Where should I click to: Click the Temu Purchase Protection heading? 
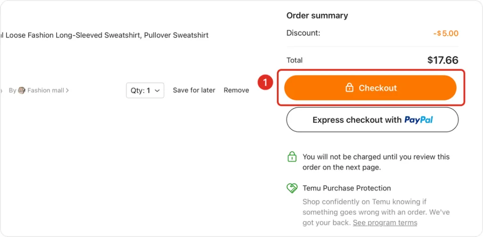click(347, 188)
